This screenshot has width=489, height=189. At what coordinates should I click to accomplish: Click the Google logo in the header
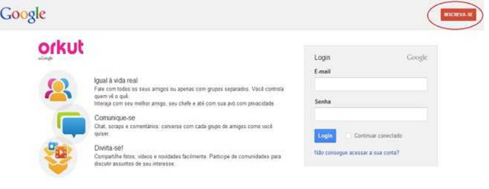pyautogui.click(x=23, y=15)
